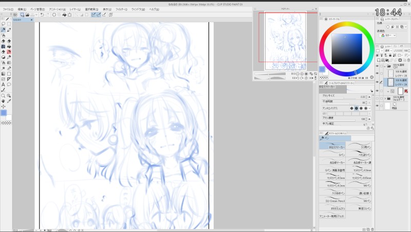Select the move layer cross-arrows tool
Screen dimensions: 411x232
pos(4,107)
